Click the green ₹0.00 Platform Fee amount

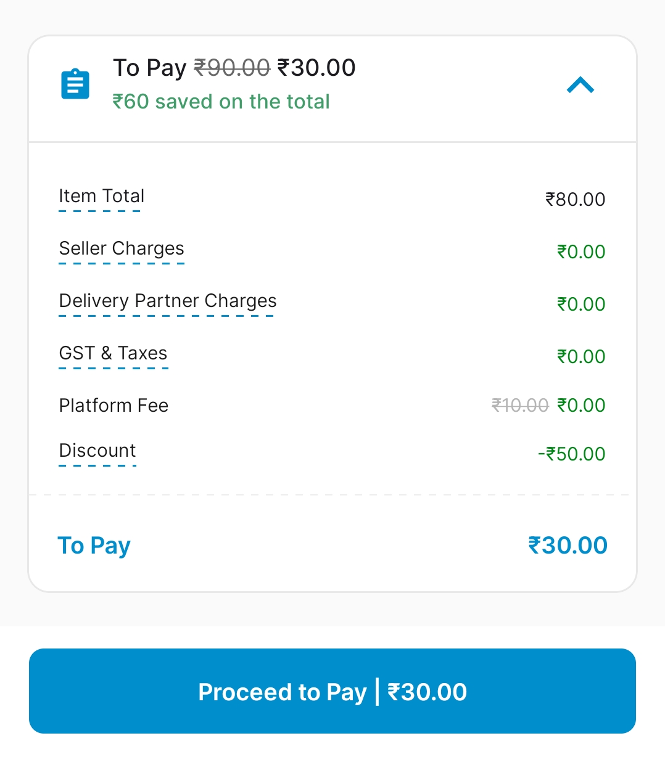coord(581,406)
